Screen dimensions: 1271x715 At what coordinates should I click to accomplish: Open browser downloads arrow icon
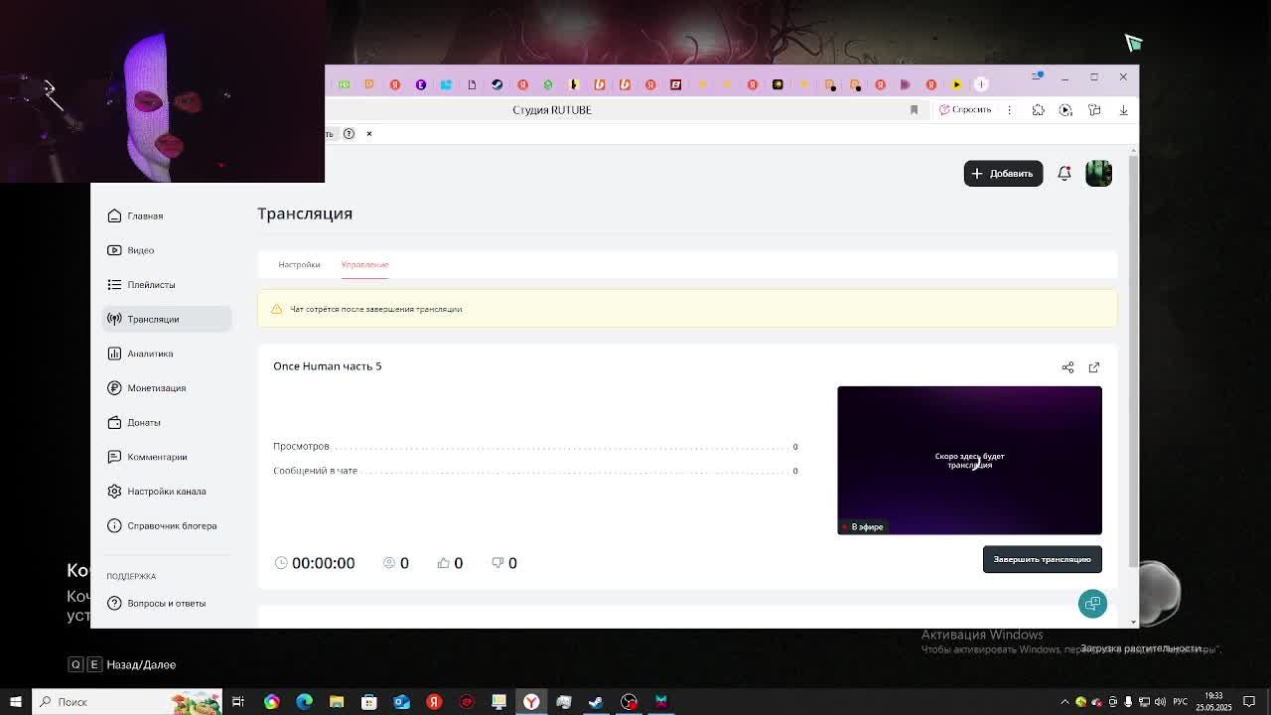coord(1123,110)
